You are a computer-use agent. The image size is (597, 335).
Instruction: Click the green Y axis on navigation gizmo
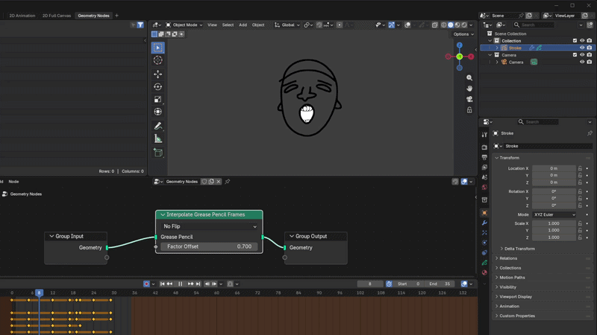460,57
